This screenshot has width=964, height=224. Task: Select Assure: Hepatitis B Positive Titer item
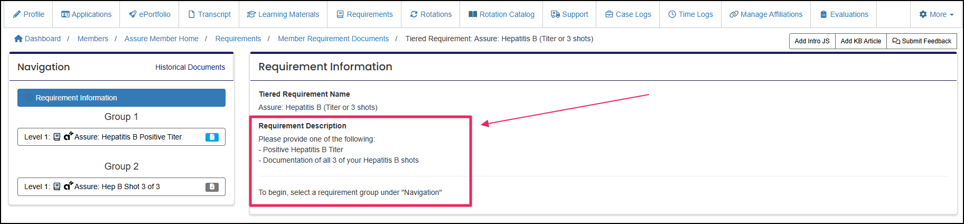coord(121,137)
